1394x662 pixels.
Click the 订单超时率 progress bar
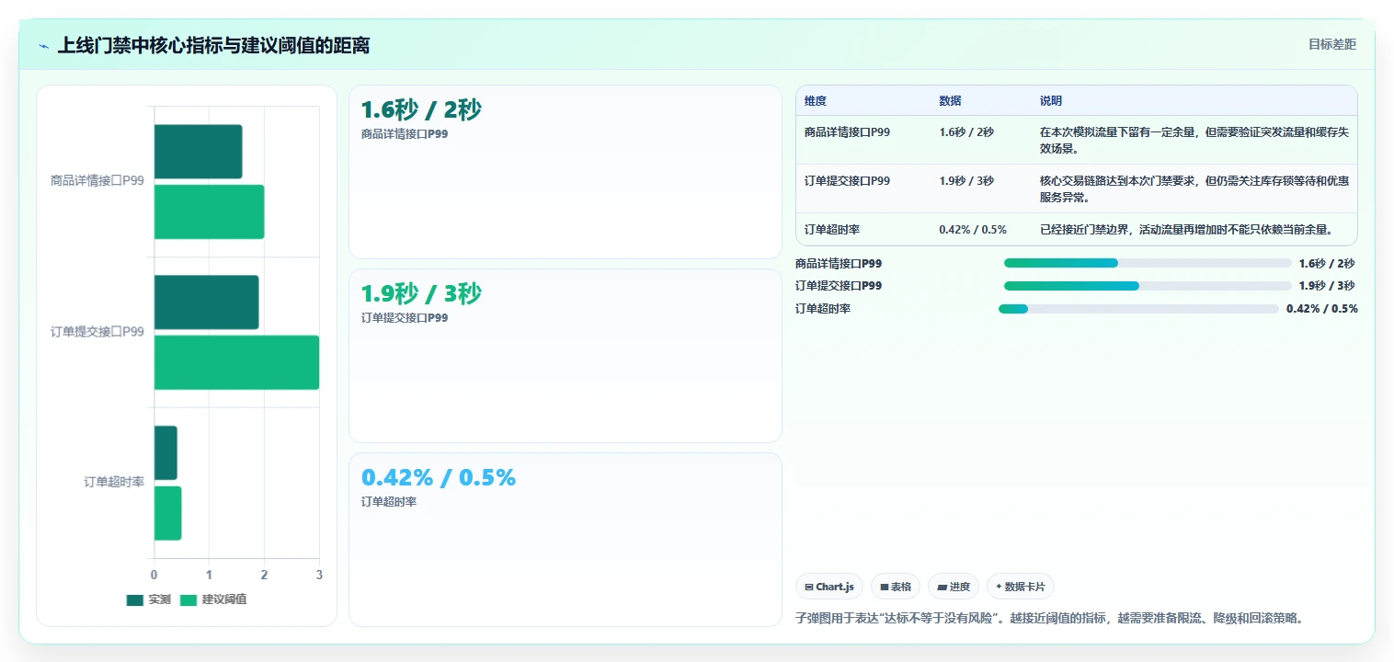pos(1138,309)
